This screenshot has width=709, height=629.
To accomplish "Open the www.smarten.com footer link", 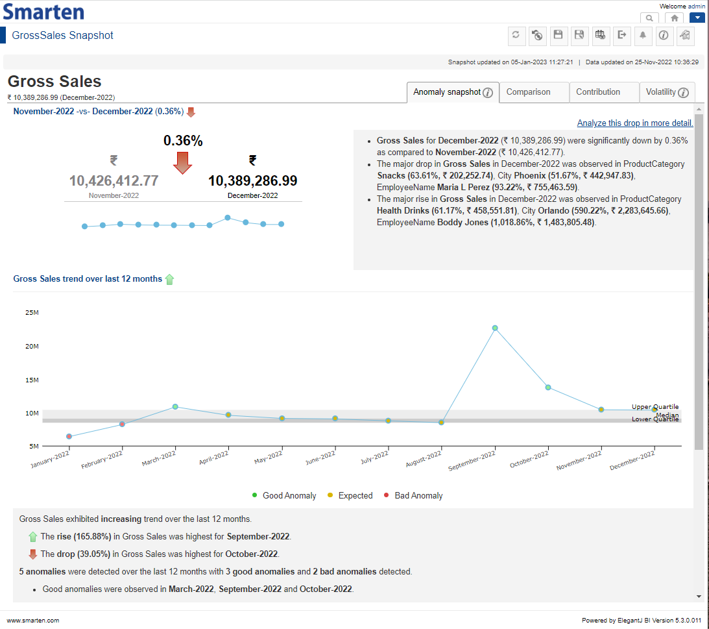I will tap(33, 621).
